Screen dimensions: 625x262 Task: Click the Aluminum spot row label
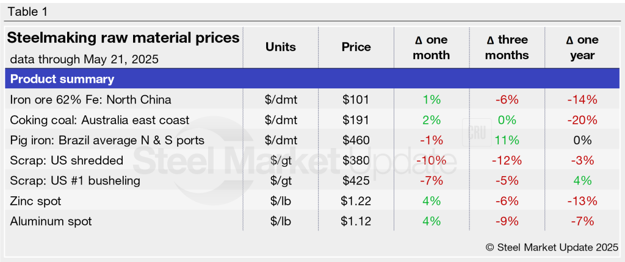tap(51, 221)
